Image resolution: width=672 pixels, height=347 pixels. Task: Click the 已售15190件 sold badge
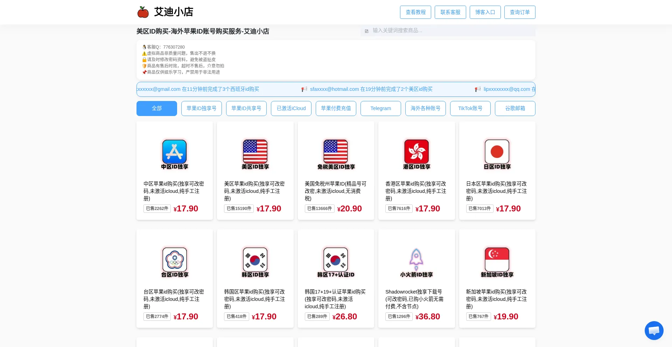[239, 209]
